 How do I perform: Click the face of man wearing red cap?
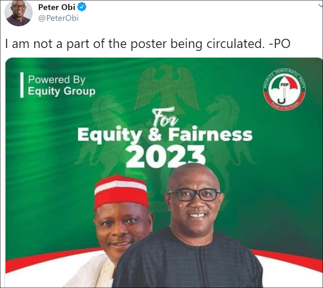pyautogui.click(x=122, y=228)
